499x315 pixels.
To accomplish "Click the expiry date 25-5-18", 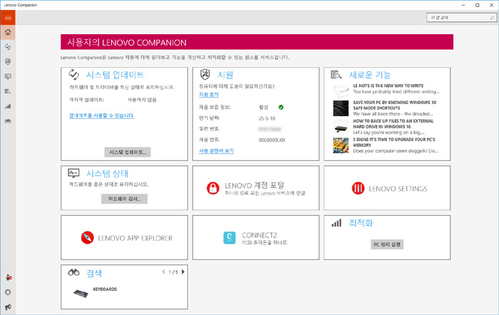I will click(267, 118).
